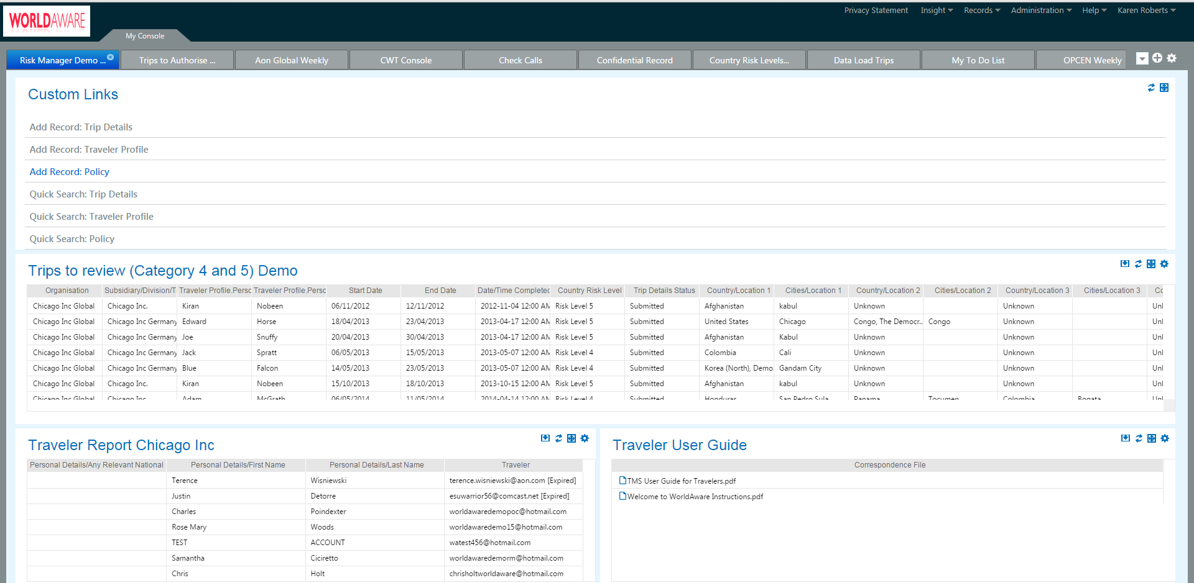Screen dimensions: 1194x583
Task: Switch to Aon Global Weekly tab
Action: click(292, 60)
